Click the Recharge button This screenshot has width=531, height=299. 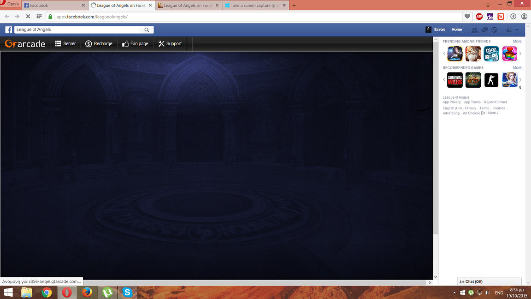[x=99, y=44]
